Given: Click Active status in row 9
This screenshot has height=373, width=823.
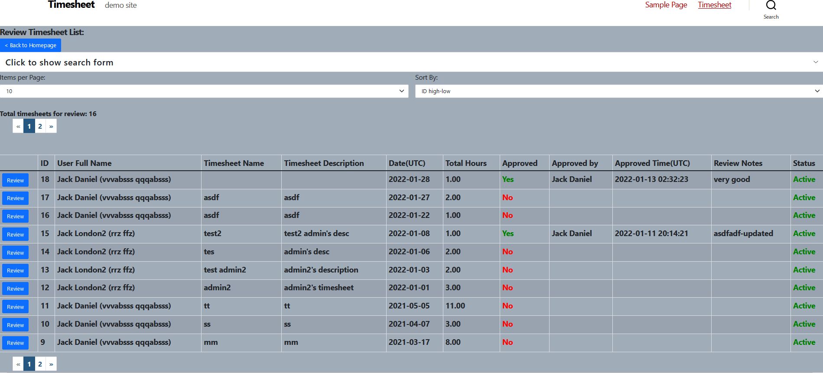Looking at the screenshot, I should pos(804,342).
